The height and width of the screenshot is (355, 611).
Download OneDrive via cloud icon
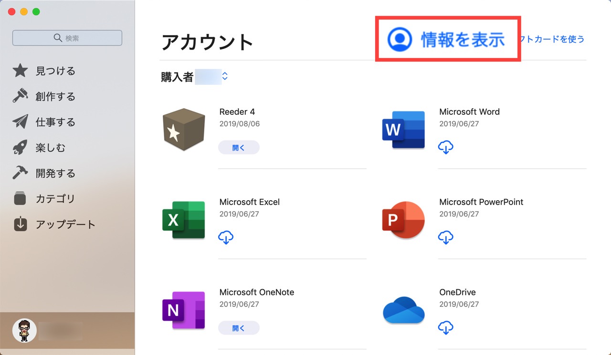tap(445, 327)
